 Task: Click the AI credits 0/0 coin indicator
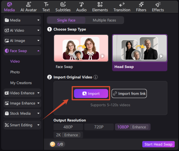[x=57, y=144]
